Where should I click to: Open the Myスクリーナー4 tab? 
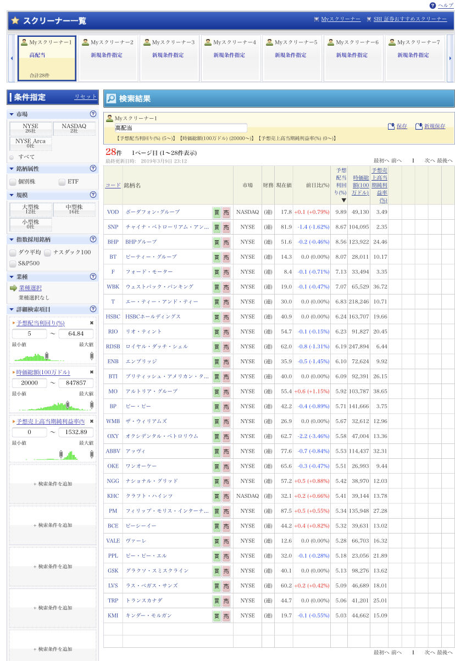(230, 58)
